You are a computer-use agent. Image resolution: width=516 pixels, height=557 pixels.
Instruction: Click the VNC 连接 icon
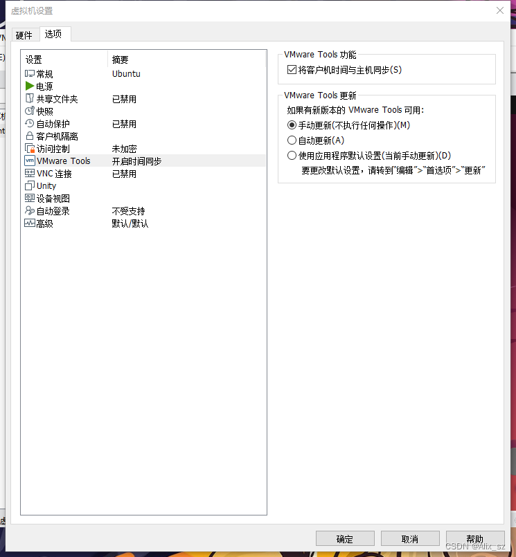(x=30, y=173)
